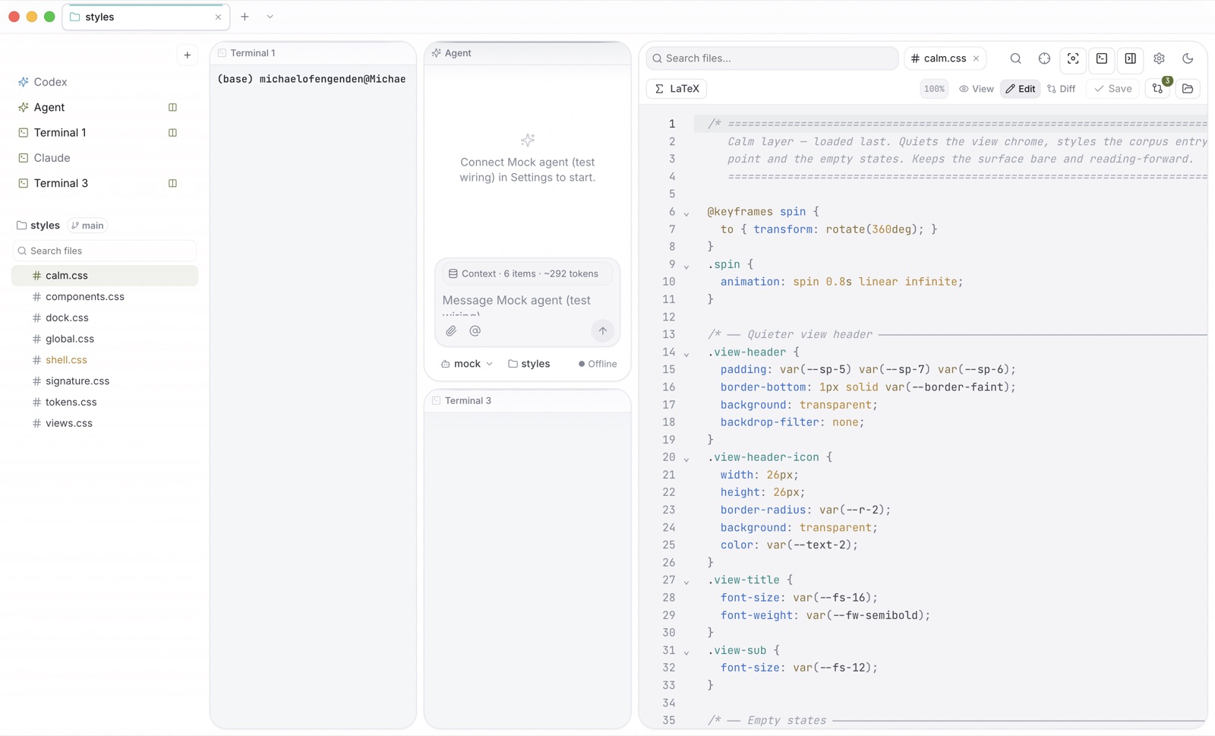Open settings via the gear icon

coord(1159,58)
